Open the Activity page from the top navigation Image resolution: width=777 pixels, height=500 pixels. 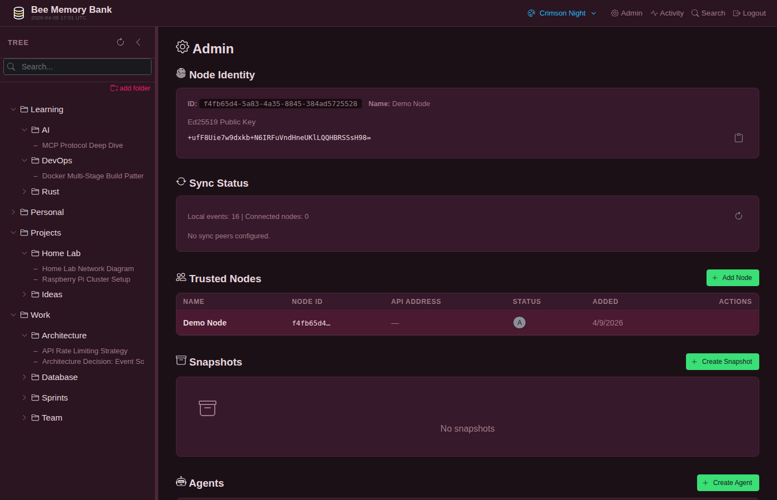667,13
